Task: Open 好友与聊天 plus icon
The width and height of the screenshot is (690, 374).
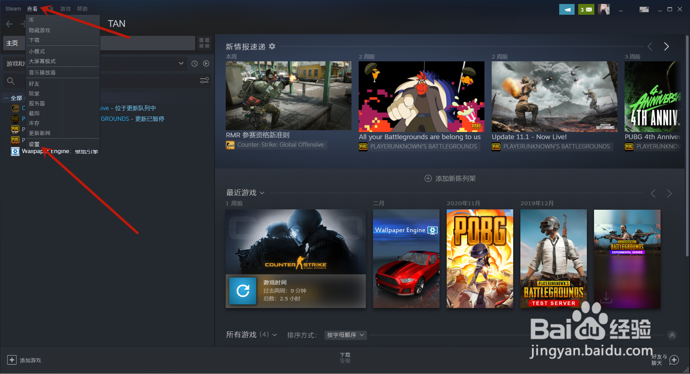Action: click(x=674, y=360)
